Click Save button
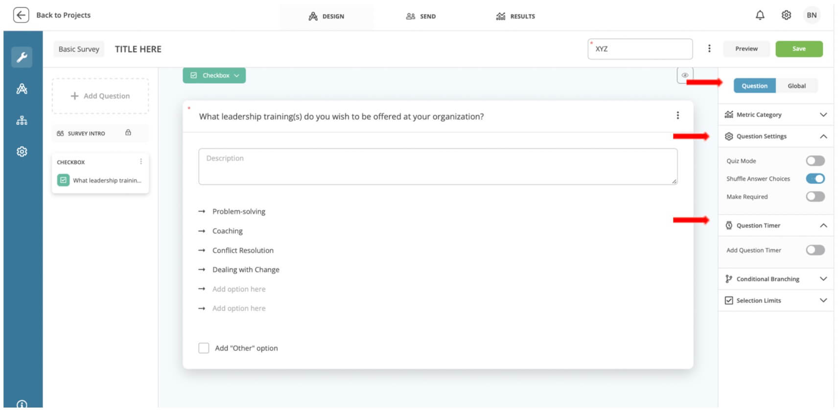 [x=799, y=48]
